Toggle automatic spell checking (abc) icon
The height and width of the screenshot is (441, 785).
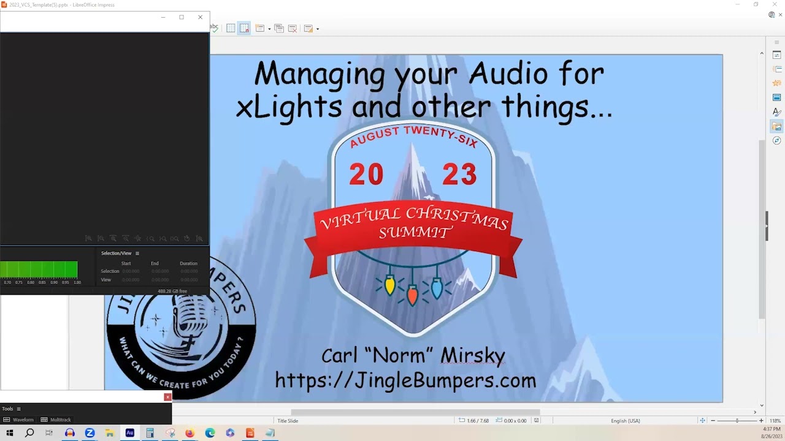pos(214,28)
